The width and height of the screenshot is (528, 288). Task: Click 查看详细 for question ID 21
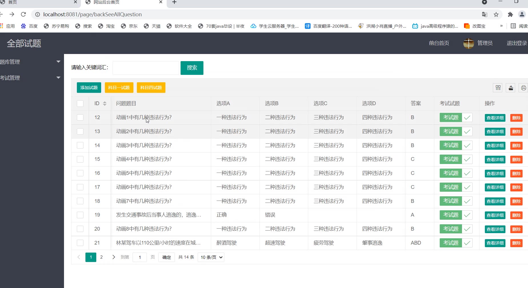click(x=495, y=243)
